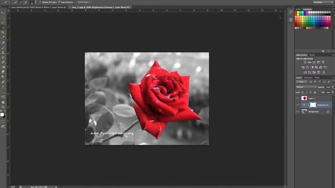Open the collapsed History panel icon

coord(291,12)
